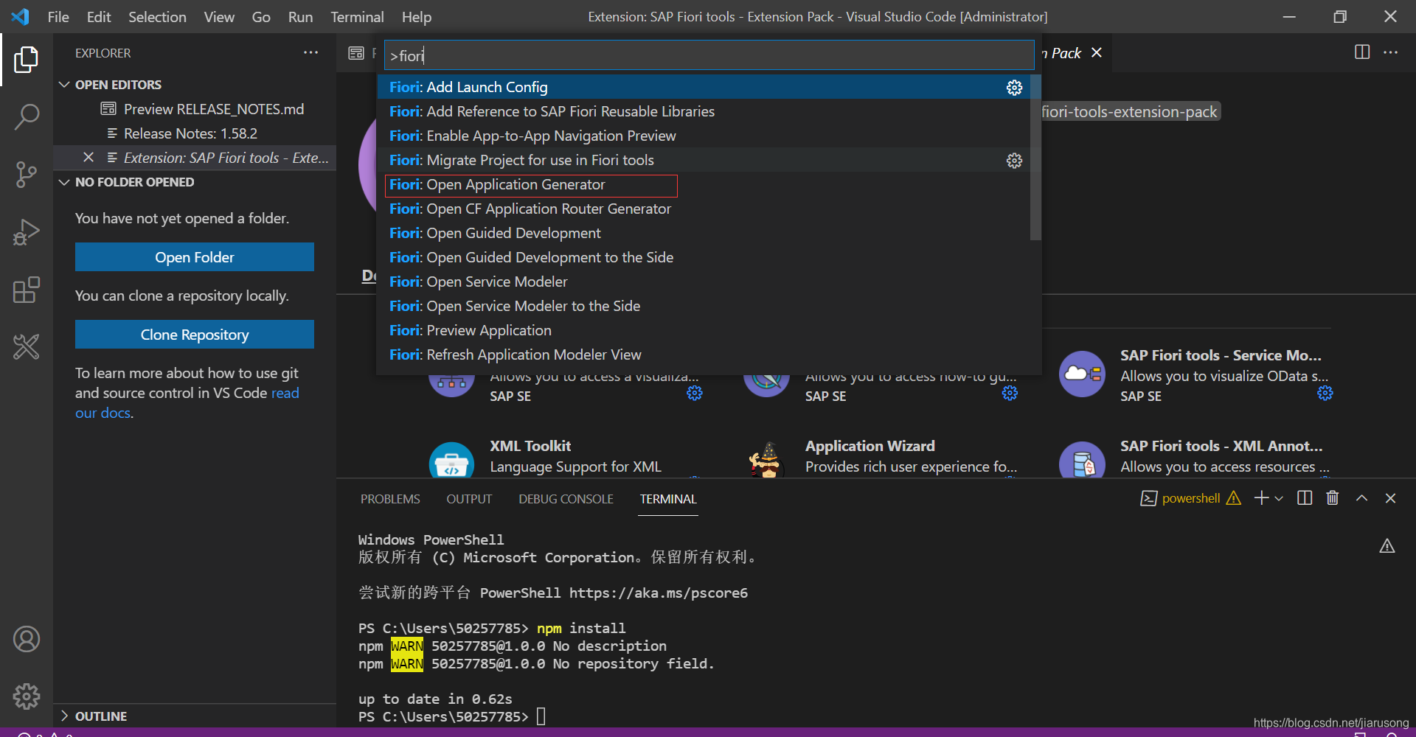Open editor more actions ellipsis
This screenshot has width=1416, height=737.
[x=1390, y=52]
